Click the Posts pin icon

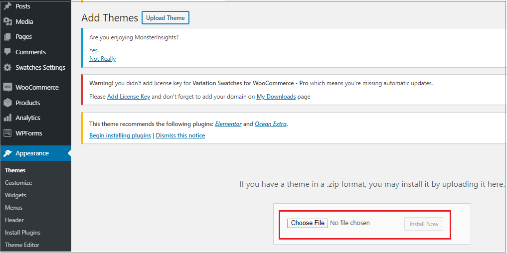point(7,6)
